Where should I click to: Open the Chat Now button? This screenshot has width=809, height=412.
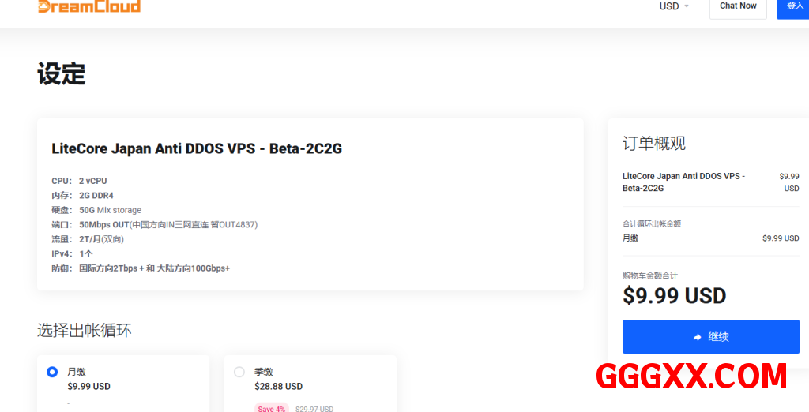coord(738,6)
